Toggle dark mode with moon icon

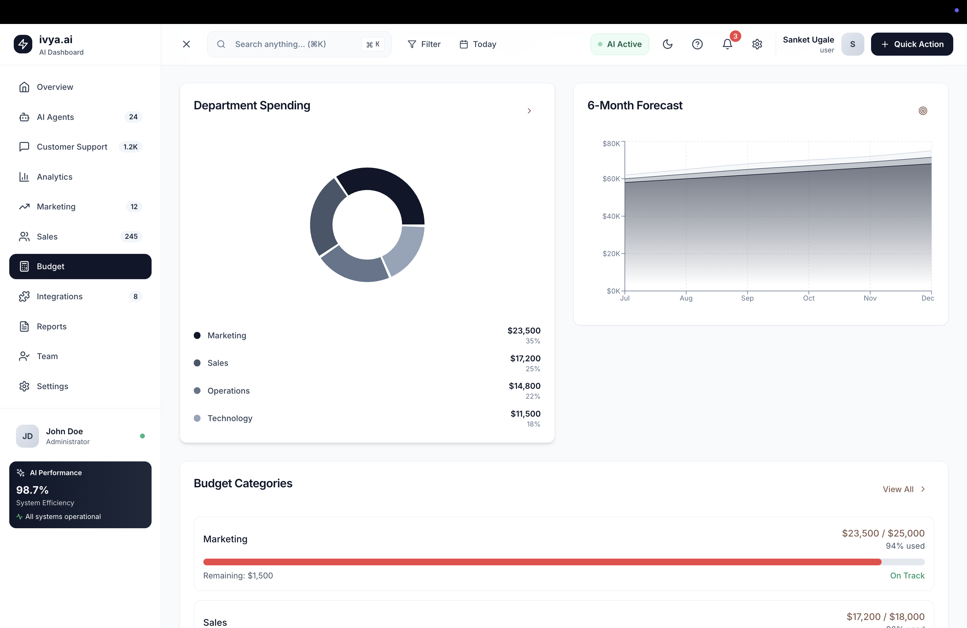coord(668,44)
